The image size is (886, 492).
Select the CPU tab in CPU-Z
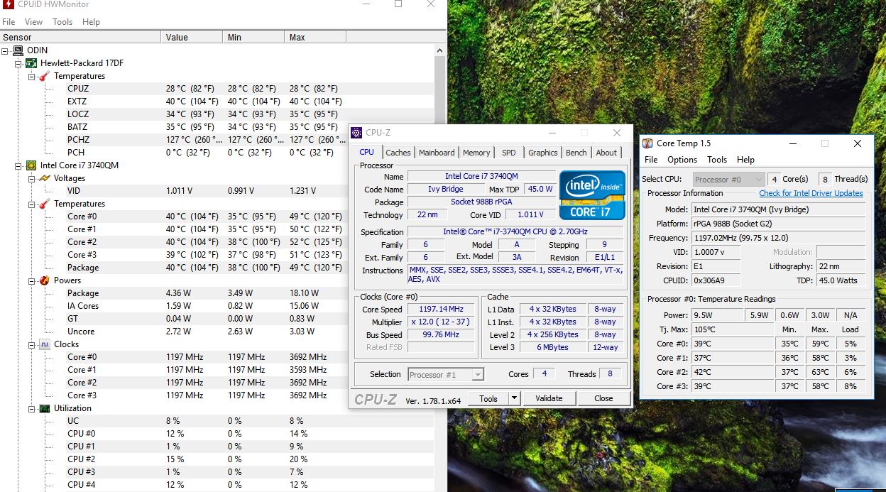coord(366,152)
